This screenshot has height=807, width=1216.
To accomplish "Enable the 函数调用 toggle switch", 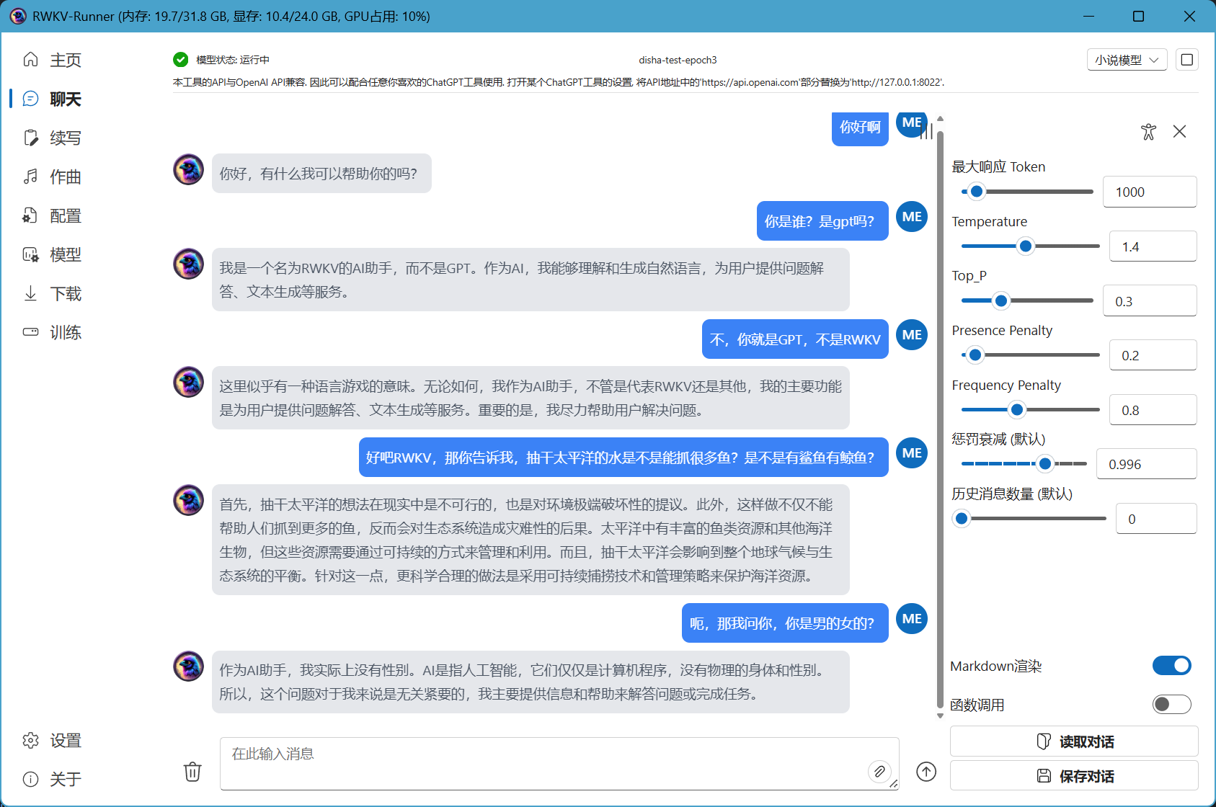I will click(x=1171, y=704).
